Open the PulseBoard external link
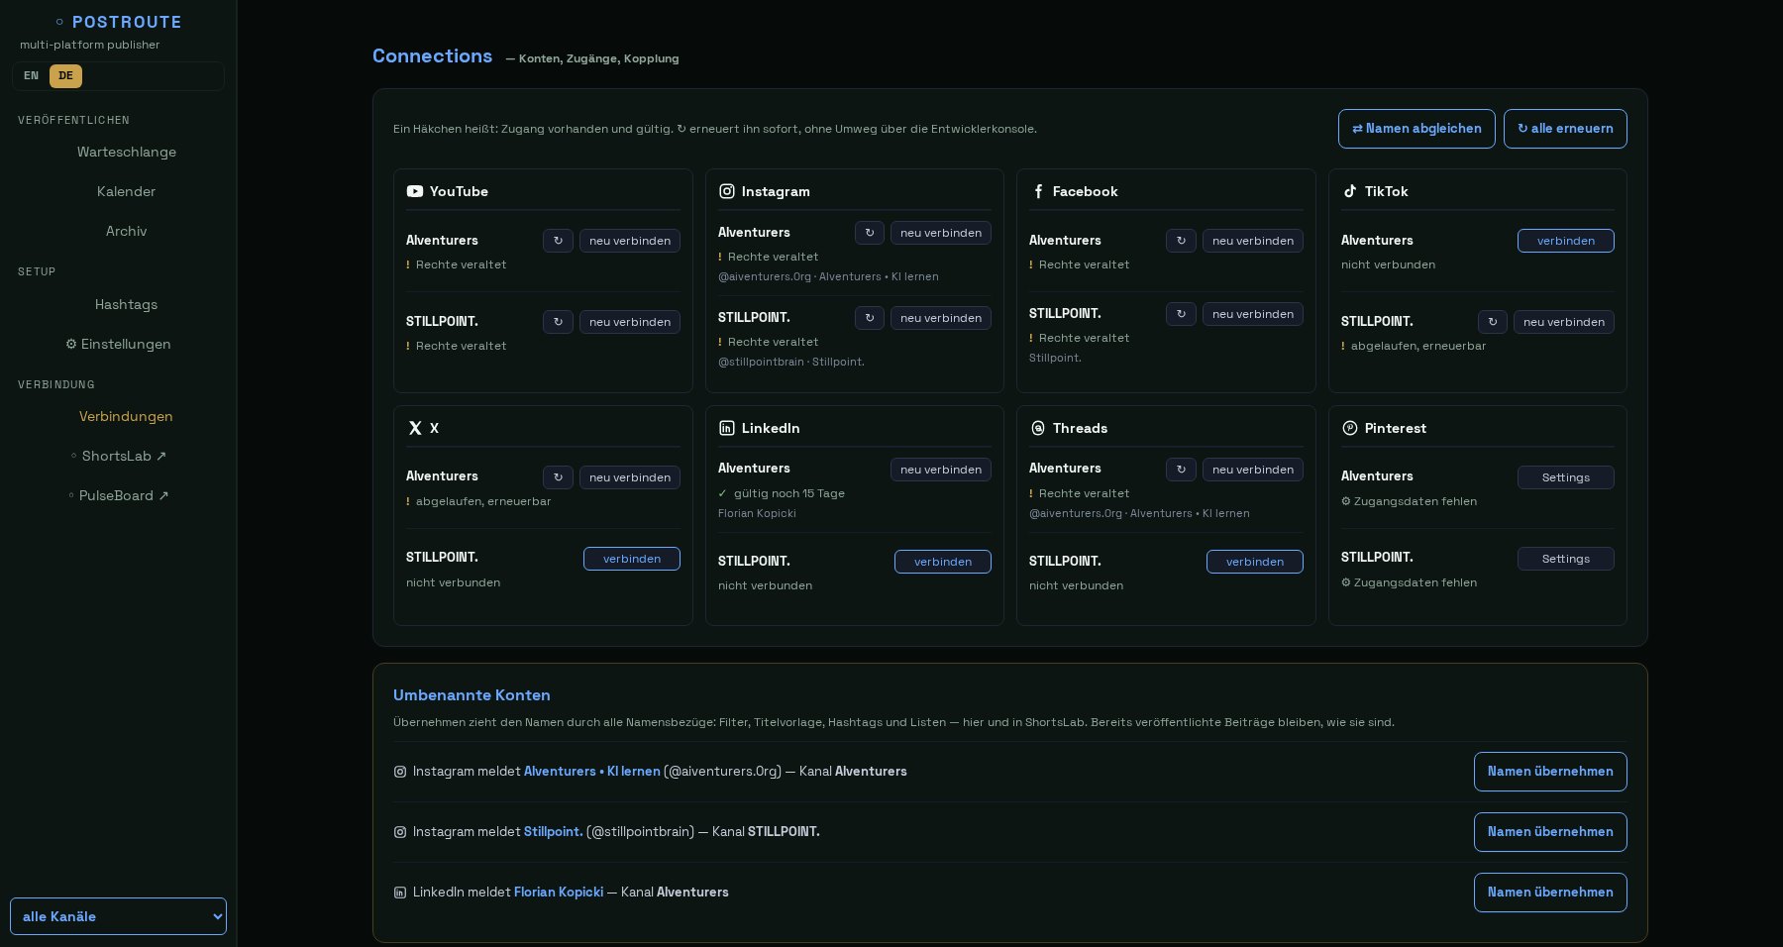Screen dimensions: 1783x947 119,495
